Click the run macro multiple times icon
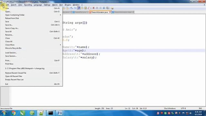 pos(104,8)
